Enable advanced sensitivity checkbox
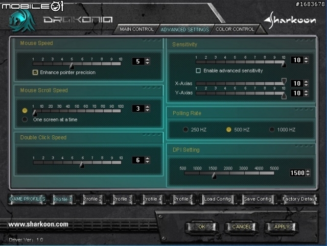327x246 pixels. tap(198, 70)
